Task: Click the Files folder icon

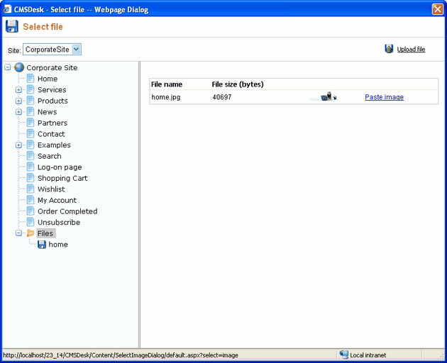Action: pos(31,233)
